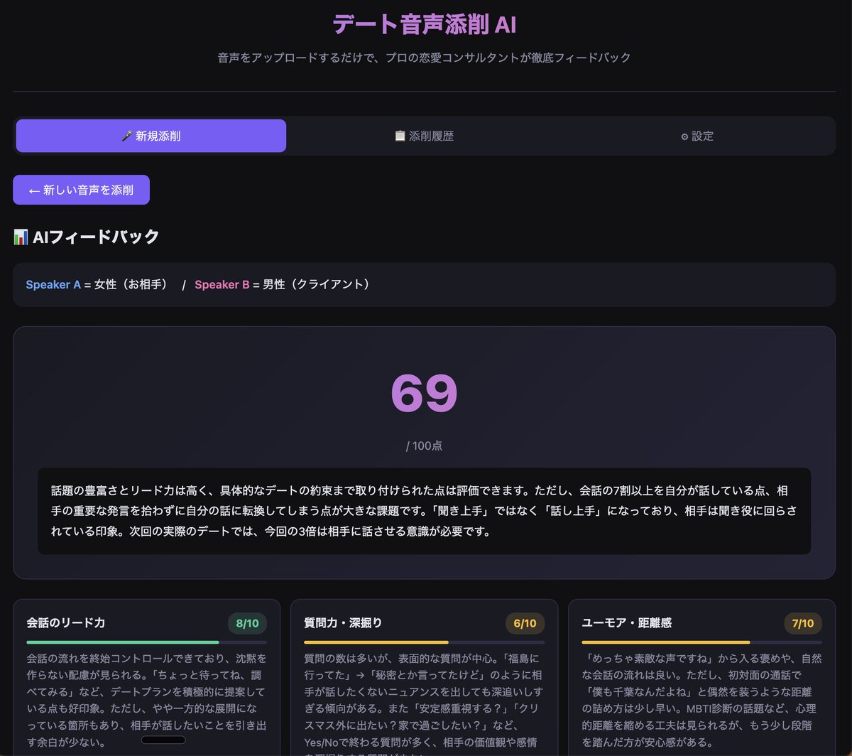
Task: Click the 会話のリード力 card title
Action: (66, 622)
